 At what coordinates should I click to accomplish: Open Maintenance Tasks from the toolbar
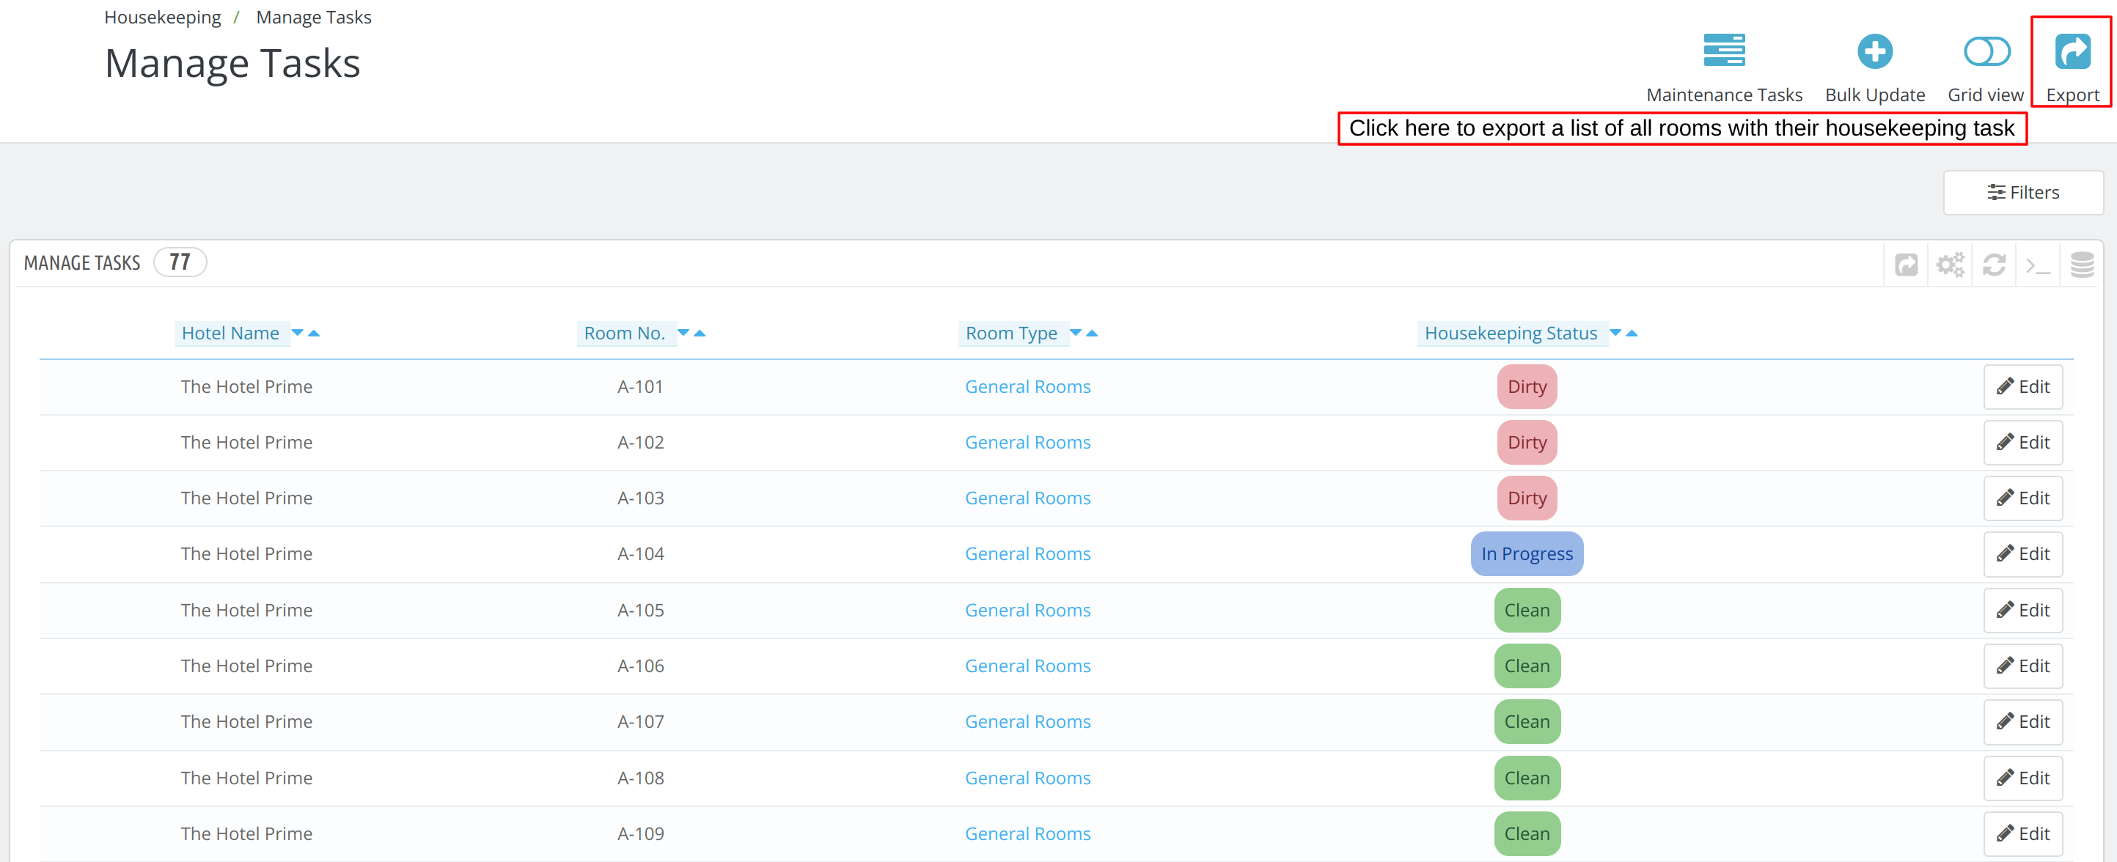1723,68
